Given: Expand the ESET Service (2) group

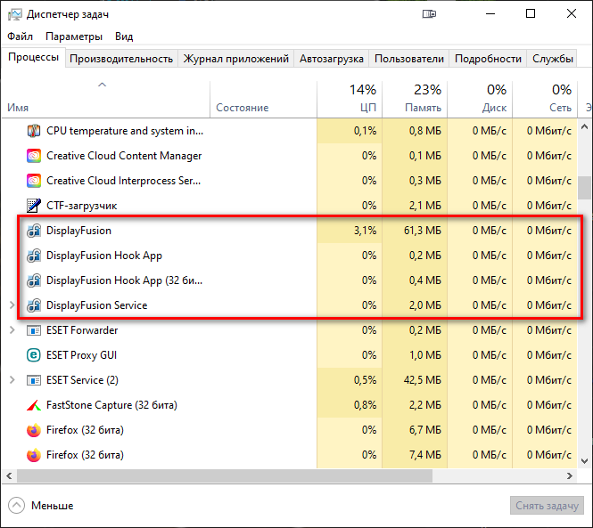Looking at the screenshot, I should coord(12,380).
